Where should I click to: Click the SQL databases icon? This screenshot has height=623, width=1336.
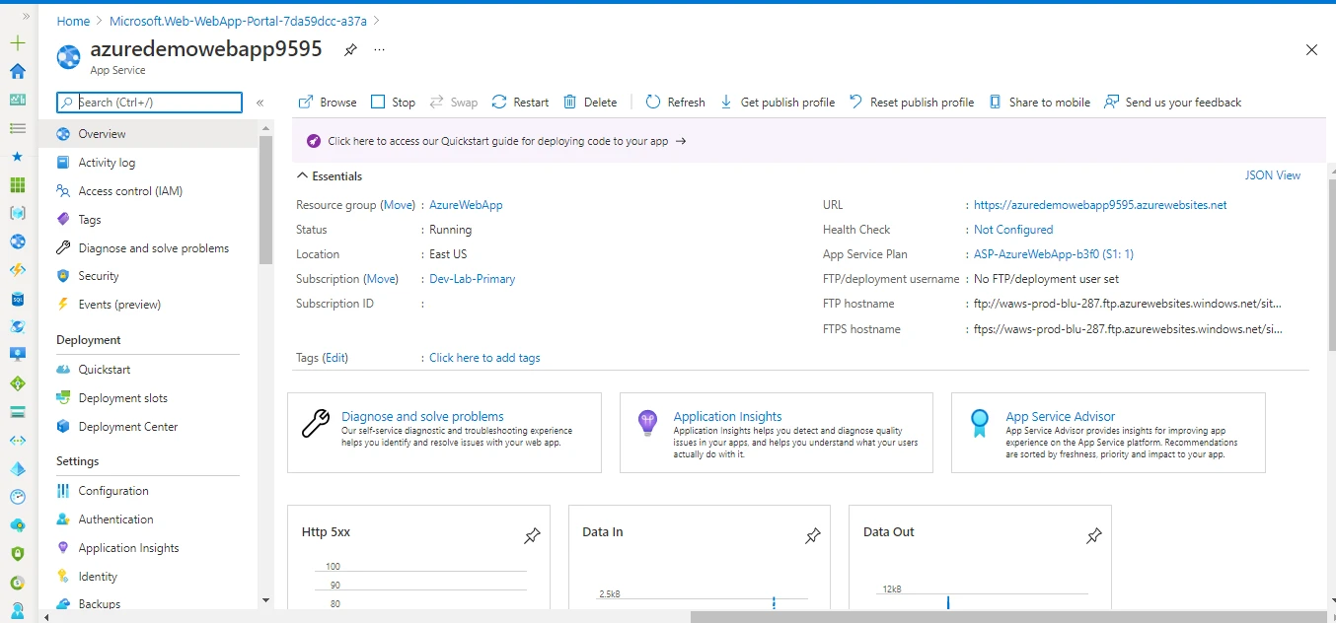pyautogui.click(x=16, y=297)
